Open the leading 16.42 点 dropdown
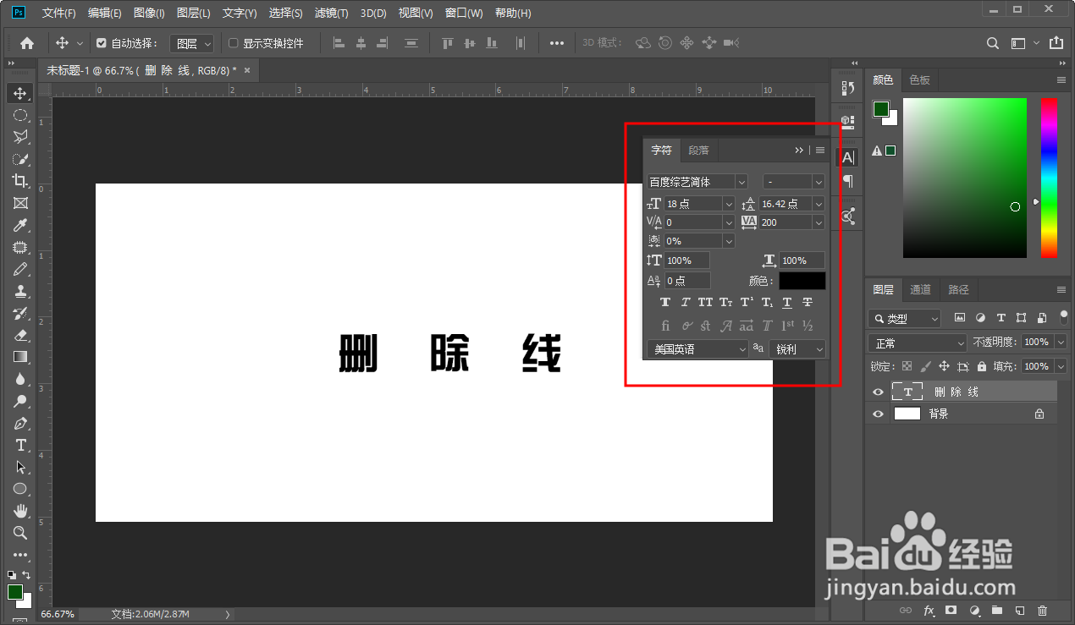This screenshot has height=625, width=1075. (818, 204)
